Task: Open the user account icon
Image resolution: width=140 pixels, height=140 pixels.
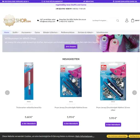Action: point(127,21)
